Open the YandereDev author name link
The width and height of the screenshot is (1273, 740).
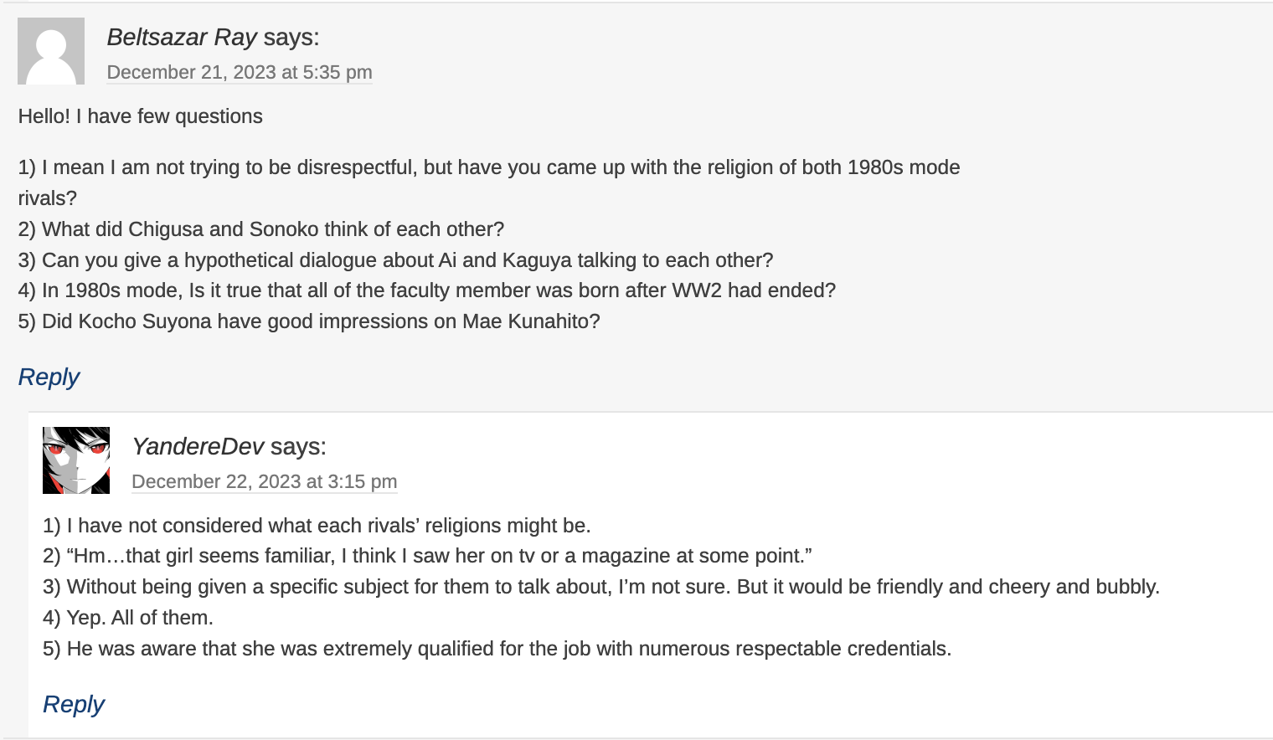point(198,447)
